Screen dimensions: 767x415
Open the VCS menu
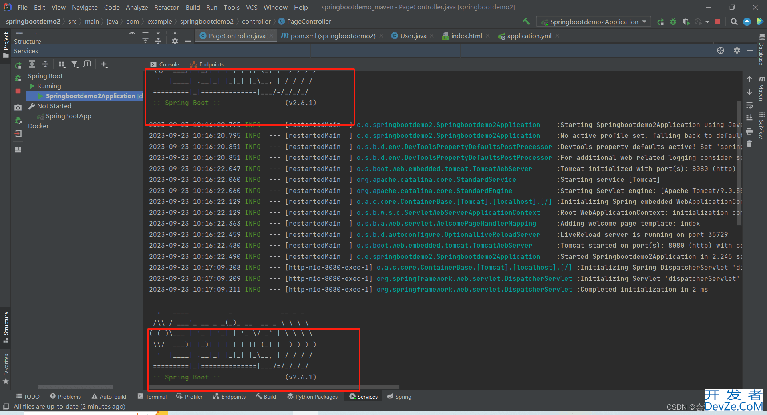pos(252,7)
